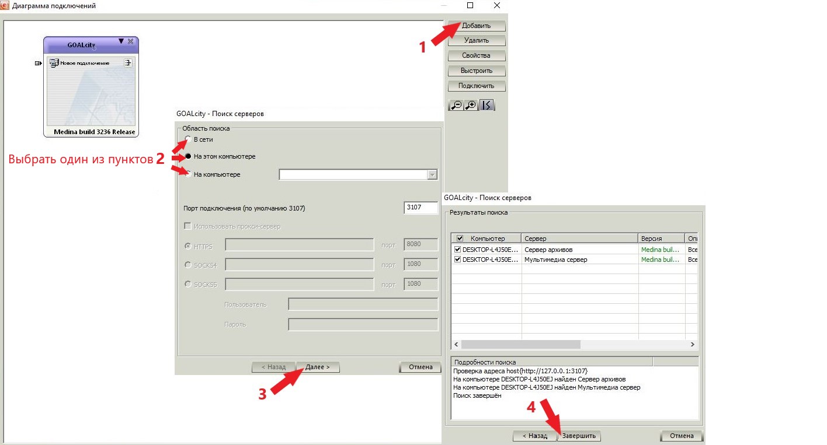Click Отмена in the search scope dialog
This screenshot has height=445, width=827.
[421, 367]
